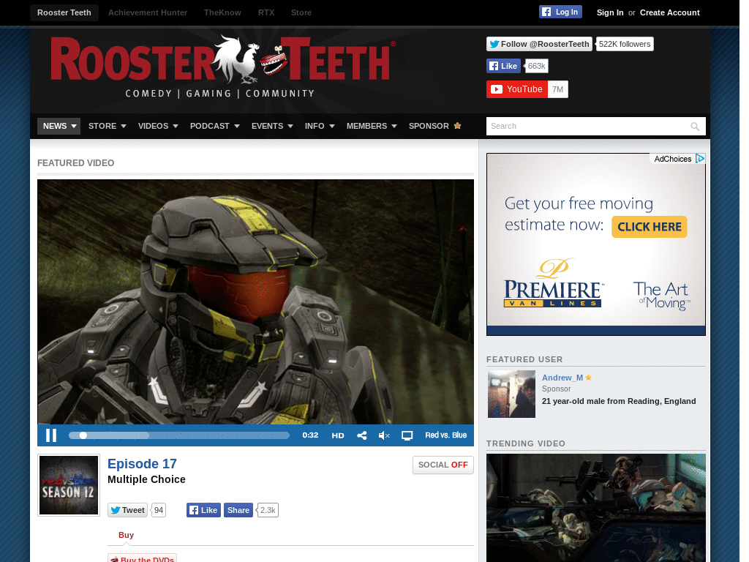The height and width of the screenshot is (562, 749).
Task: Click the AdChoices icon on ad
Action: (x=700, y=158)
